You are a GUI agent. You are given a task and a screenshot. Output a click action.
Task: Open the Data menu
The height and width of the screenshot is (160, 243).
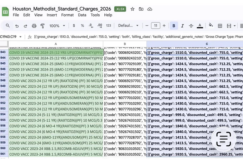pos(82,15)
